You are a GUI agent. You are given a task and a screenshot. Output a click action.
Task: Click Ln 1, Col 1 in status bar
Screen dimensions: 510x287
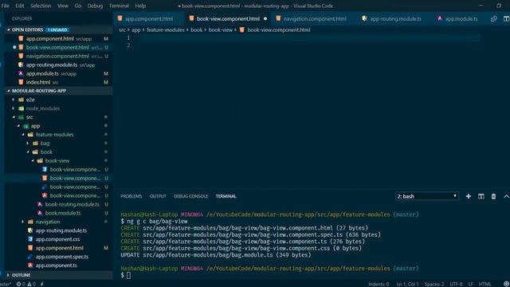pos(407,284)
